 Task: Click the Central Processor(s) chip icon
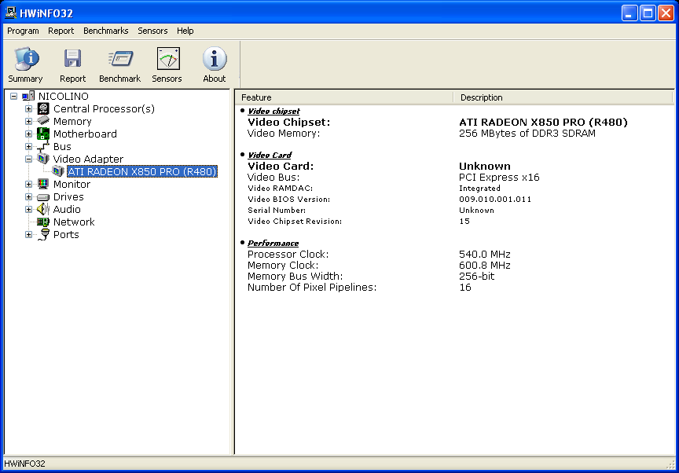point(43,108)
